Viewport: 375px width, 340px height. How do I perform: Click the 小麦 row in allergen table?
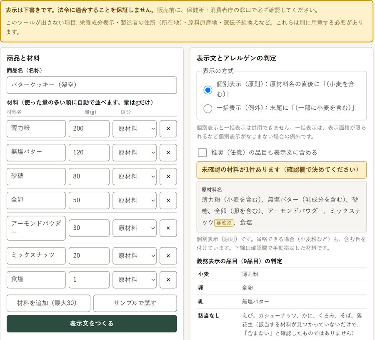(282, 274)
